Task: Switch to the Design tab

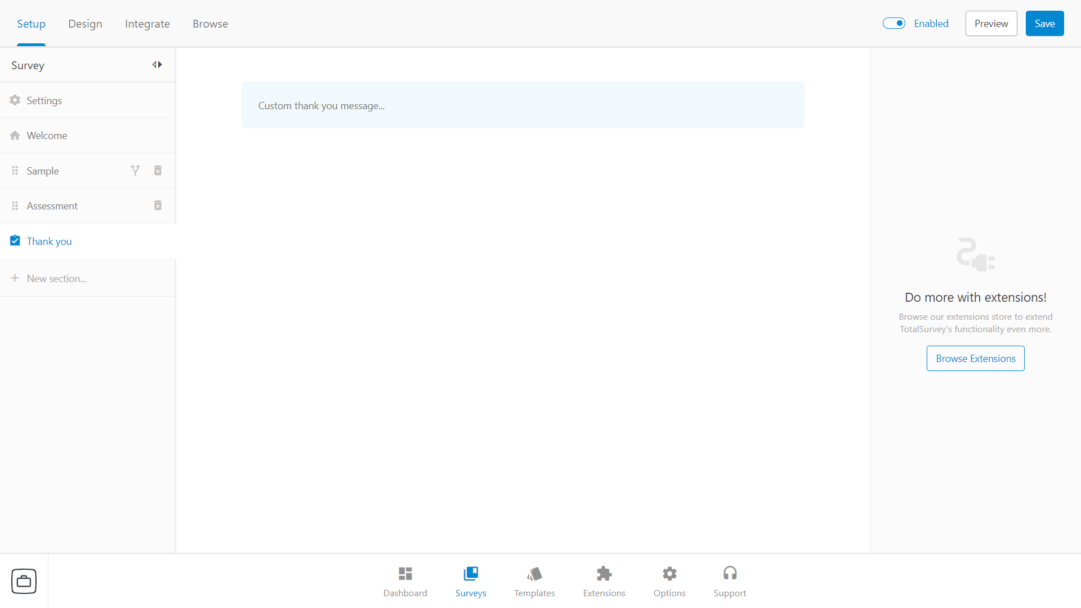Action: (x=85, y=24)
